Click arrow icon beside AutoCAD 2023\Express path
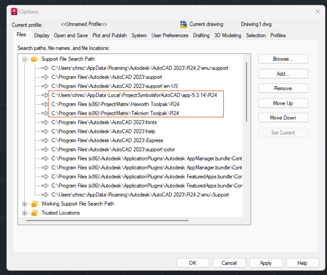Viewport: 327px width, 275px height. click(45, 140)
